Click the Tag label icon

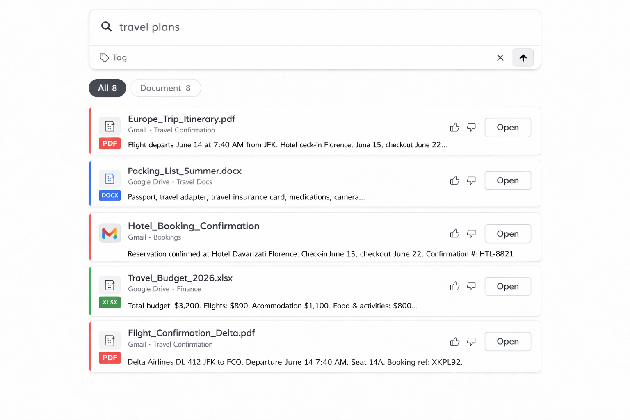click(x=104, y=58)
